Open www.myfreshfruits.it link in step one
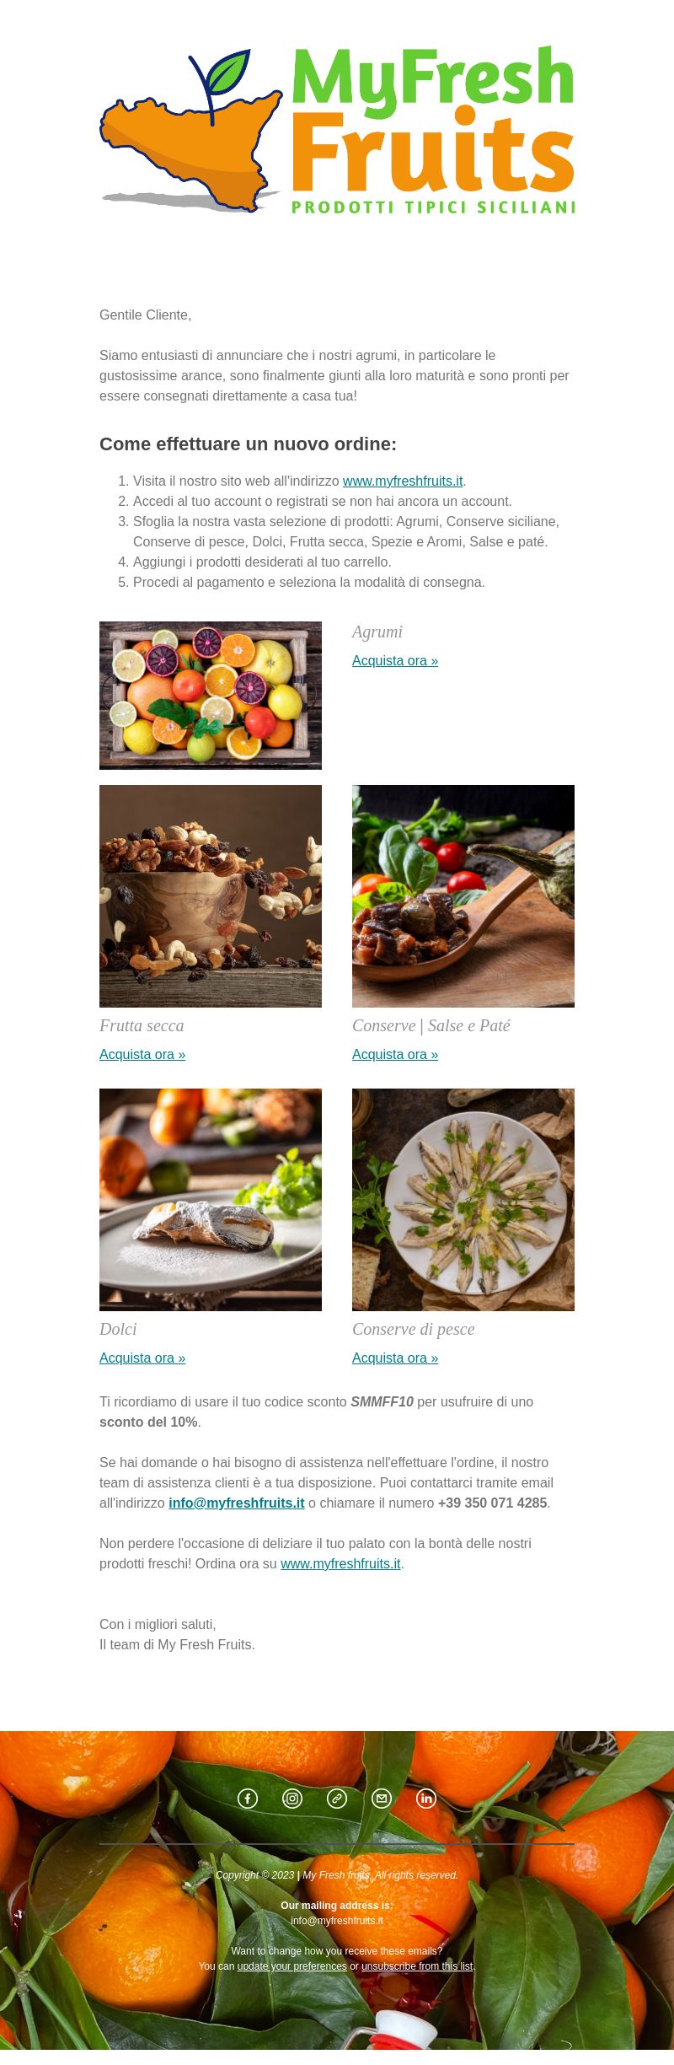This screenshot has height=2065, width=674. tap(403, 481)
